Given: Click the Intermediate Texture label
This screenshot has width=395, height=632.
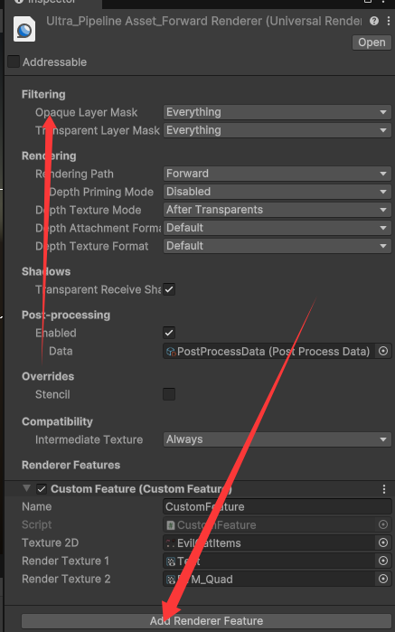Looking at the screenshot, I should 89,439.
